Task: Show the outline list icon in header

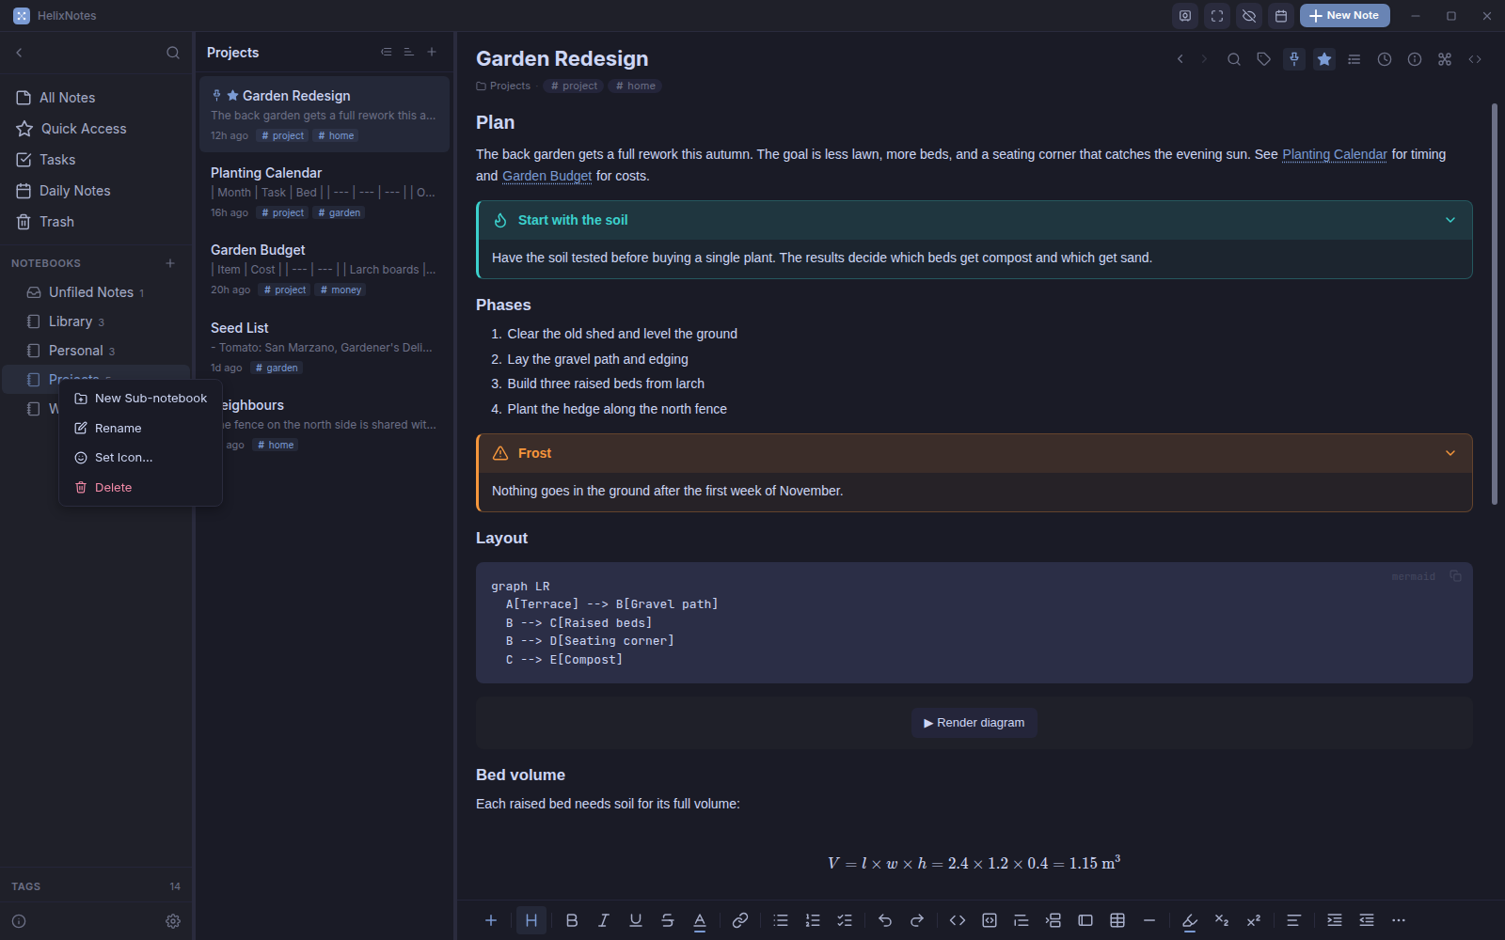Action: pos(1354,59)
